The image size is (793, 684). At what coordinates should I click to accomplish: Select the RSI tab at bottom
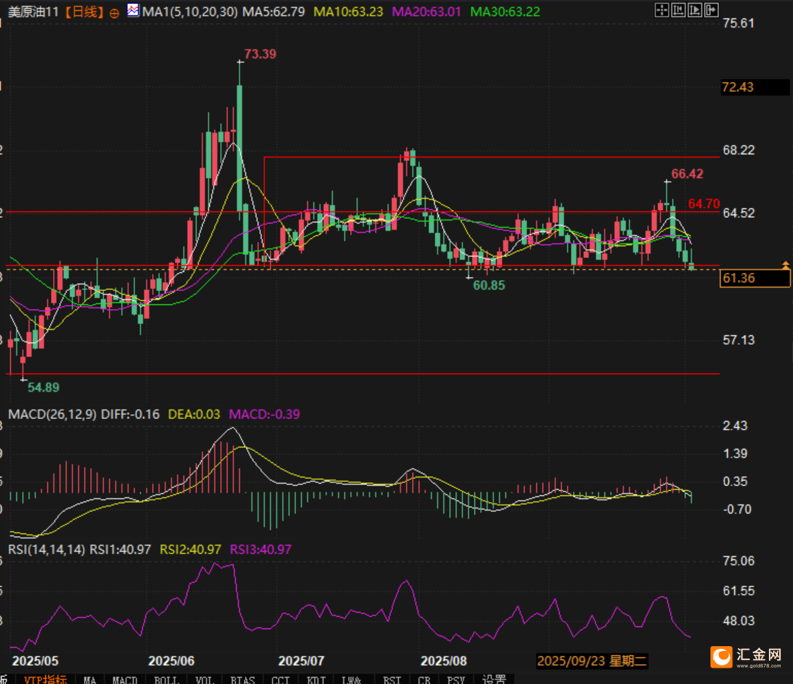pyautogui.click(x=392, y=679)
